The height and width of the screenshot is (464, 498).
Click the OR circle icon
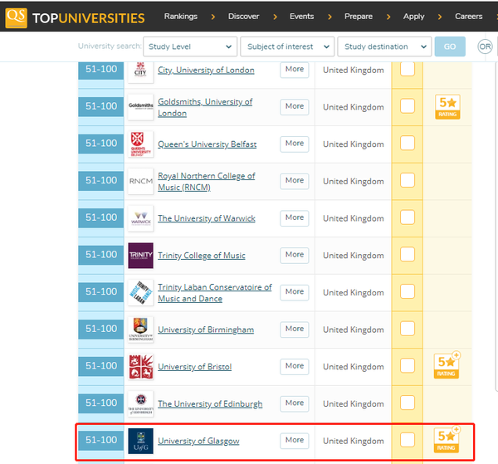485,46
